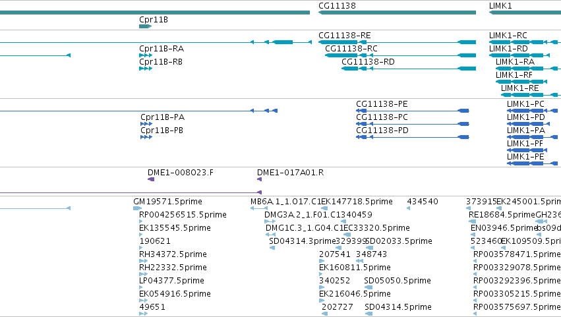Select RP004256515.5prime EST
The image size is (561, 317).
coord(140,221)
